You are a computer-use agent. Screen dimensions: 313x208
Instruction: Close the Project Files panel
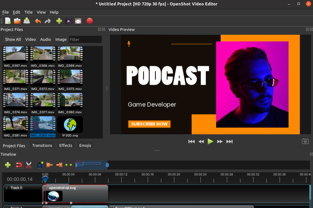[104, 29]
